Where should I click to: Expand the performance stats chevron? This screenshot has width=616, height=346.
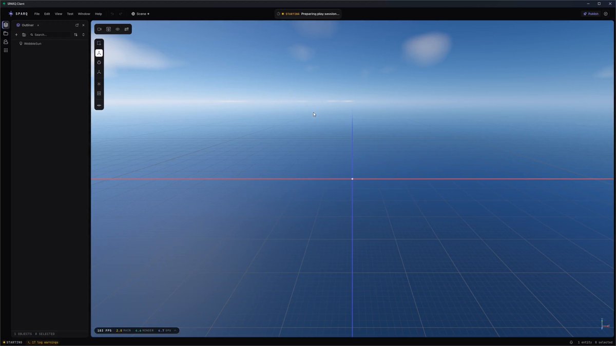[175, 331]
